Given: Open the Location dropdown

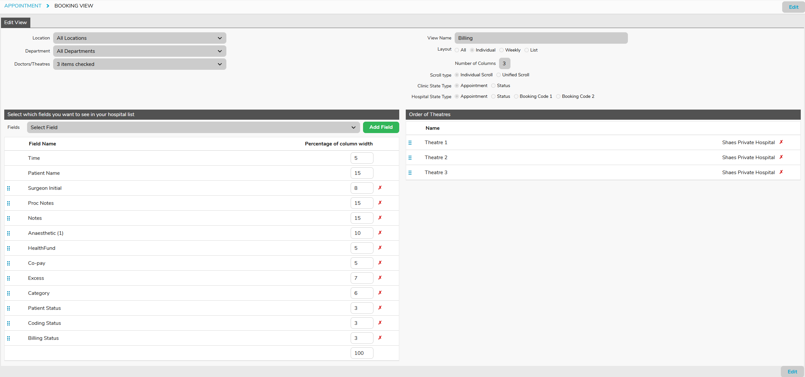Looking at the screenshot, I should tap(140, 38).
